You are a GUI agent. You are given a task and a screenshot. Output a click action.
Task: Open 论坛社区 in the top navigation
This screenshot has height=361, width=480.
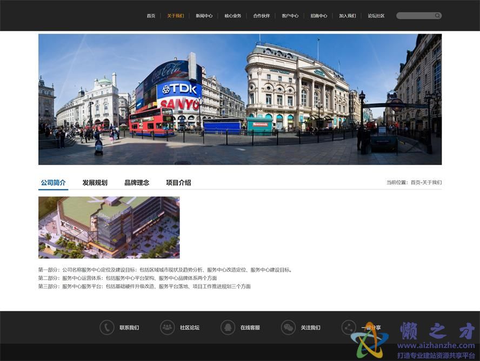pos(376,16)
